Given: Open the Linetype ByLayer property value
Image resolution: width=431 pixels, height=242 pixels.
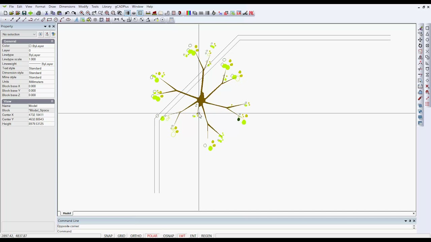Looking at the screenshot, I should [41, 55].
